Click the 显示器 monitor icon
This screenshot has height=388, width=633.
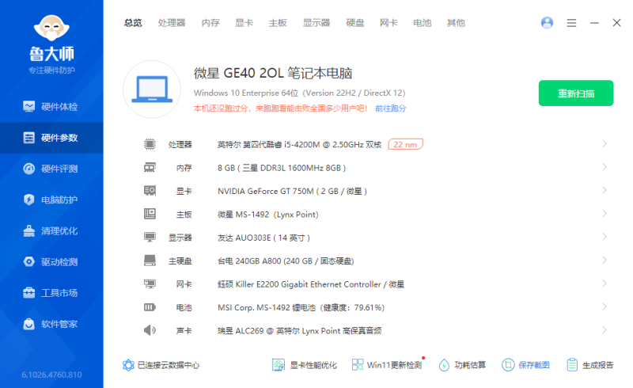[x=150, y=237]
